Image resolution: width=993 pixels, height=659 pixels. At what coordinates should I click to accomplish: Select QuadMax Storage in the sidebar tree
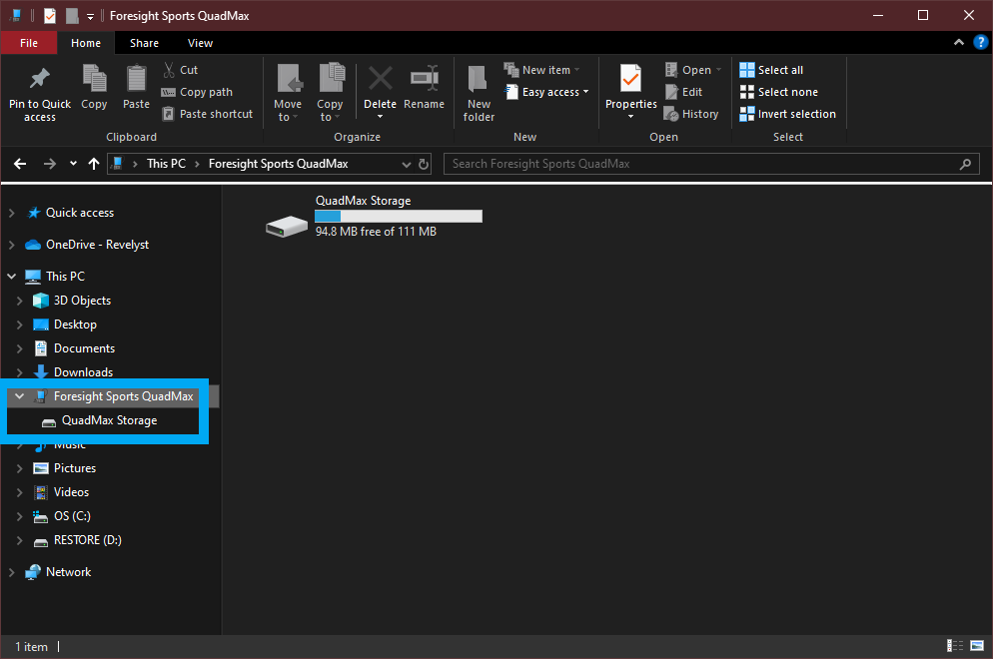(x=109, y=420)
